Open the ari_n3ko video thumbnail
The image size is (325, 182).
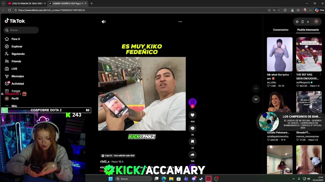[x=280, y=54]
